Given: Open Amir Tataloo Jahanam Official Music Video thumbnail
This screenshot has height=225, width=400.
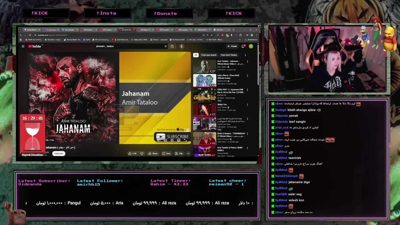Looking at the screenshot, I should [204, 66].
